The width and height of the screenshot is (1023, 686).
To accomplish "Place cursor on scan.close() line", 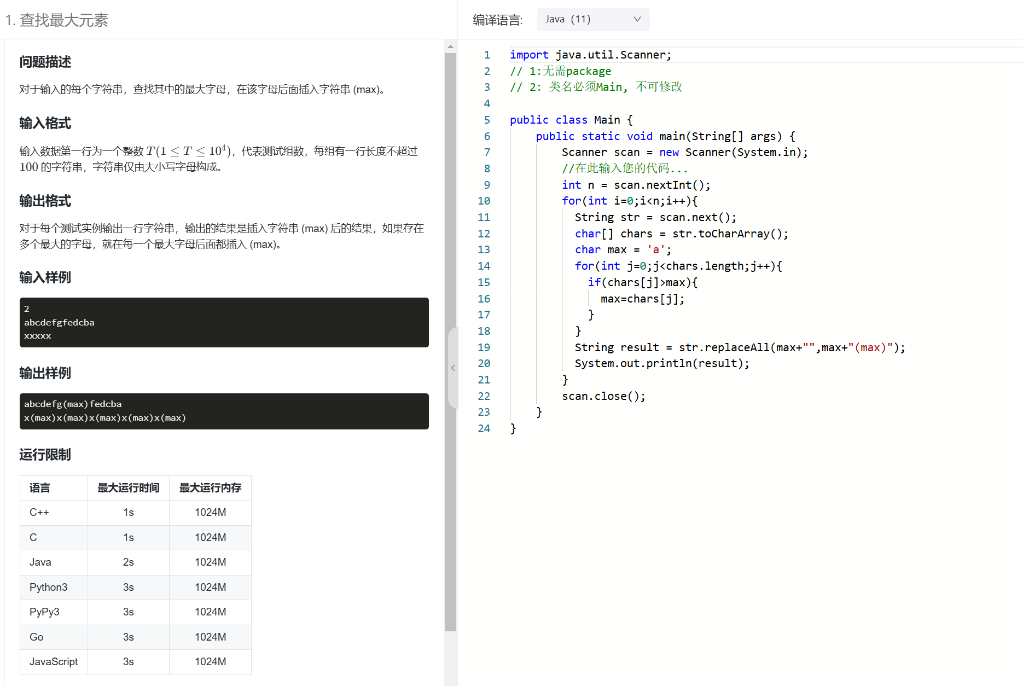I will [x=603, y=396].
